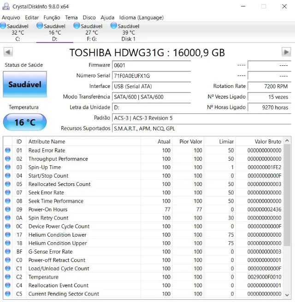Open the Disco menu
The height and width of the screenshot is (302, 295).
point(89,17)
